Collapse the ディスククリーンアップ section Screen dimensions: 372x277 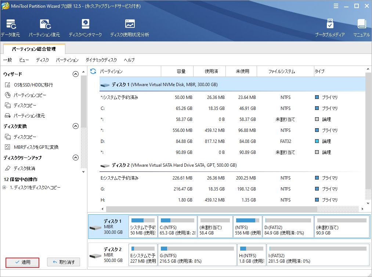[76, 158]
